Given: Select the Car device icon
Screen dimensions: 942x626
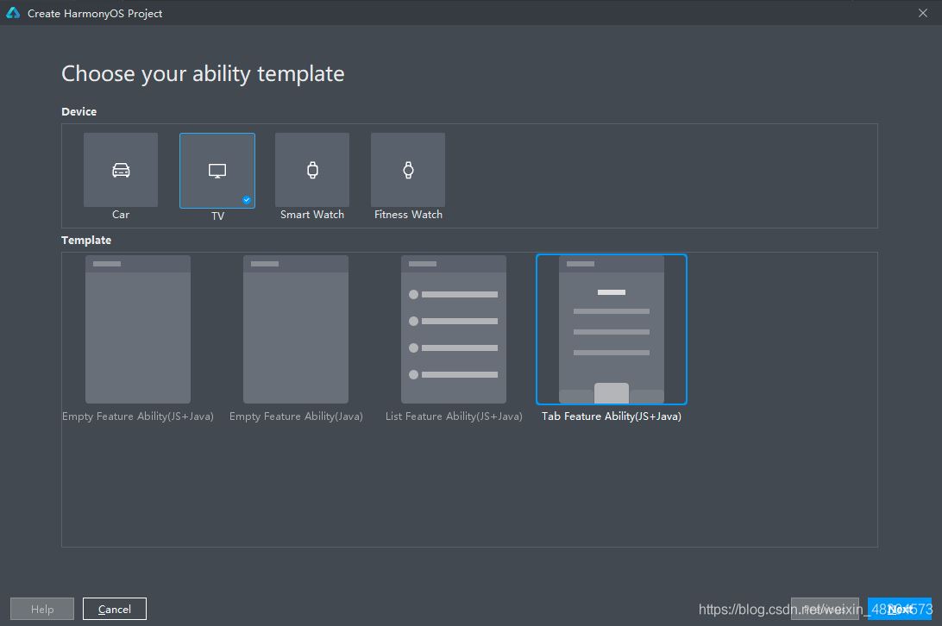Looking at the screenshot, I should [x=121, y=170].
